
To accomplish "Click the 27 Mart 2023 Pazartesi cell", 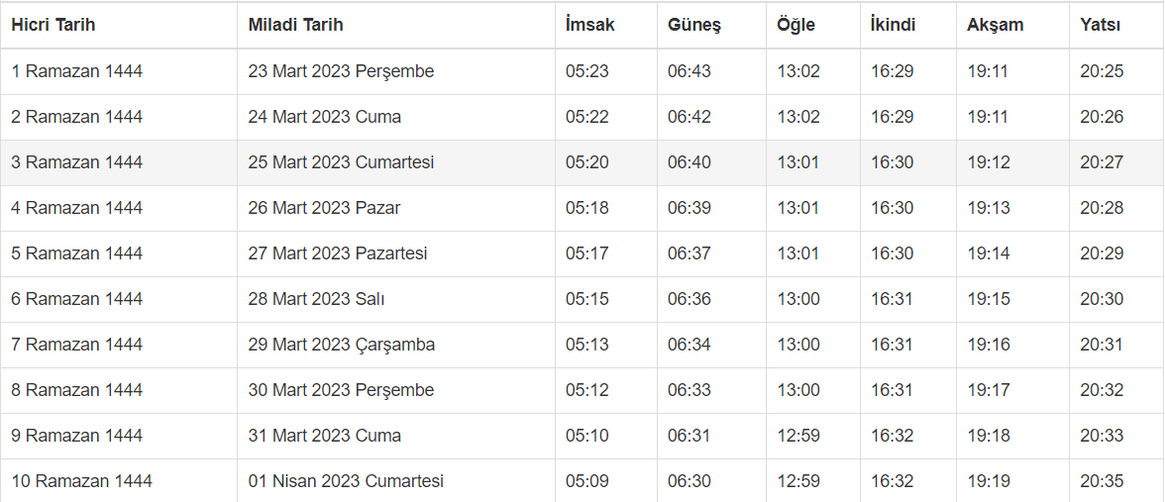I will point(338,253).
